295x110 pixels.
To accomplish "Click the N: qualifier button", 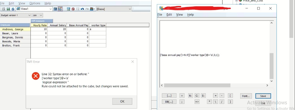I will point(190,96).
